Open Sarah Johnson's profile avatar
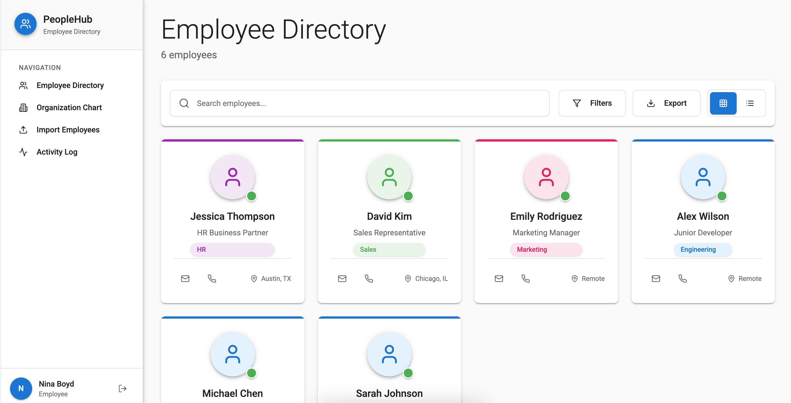This screenshot has width=791, height=403. tap(389, 354)
